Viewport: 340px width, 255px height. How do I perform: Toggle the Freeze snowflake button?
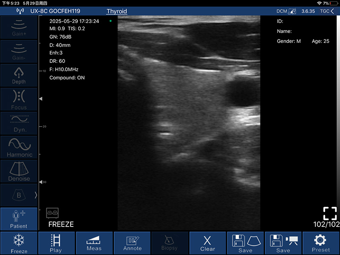click(x=19, y=243)
